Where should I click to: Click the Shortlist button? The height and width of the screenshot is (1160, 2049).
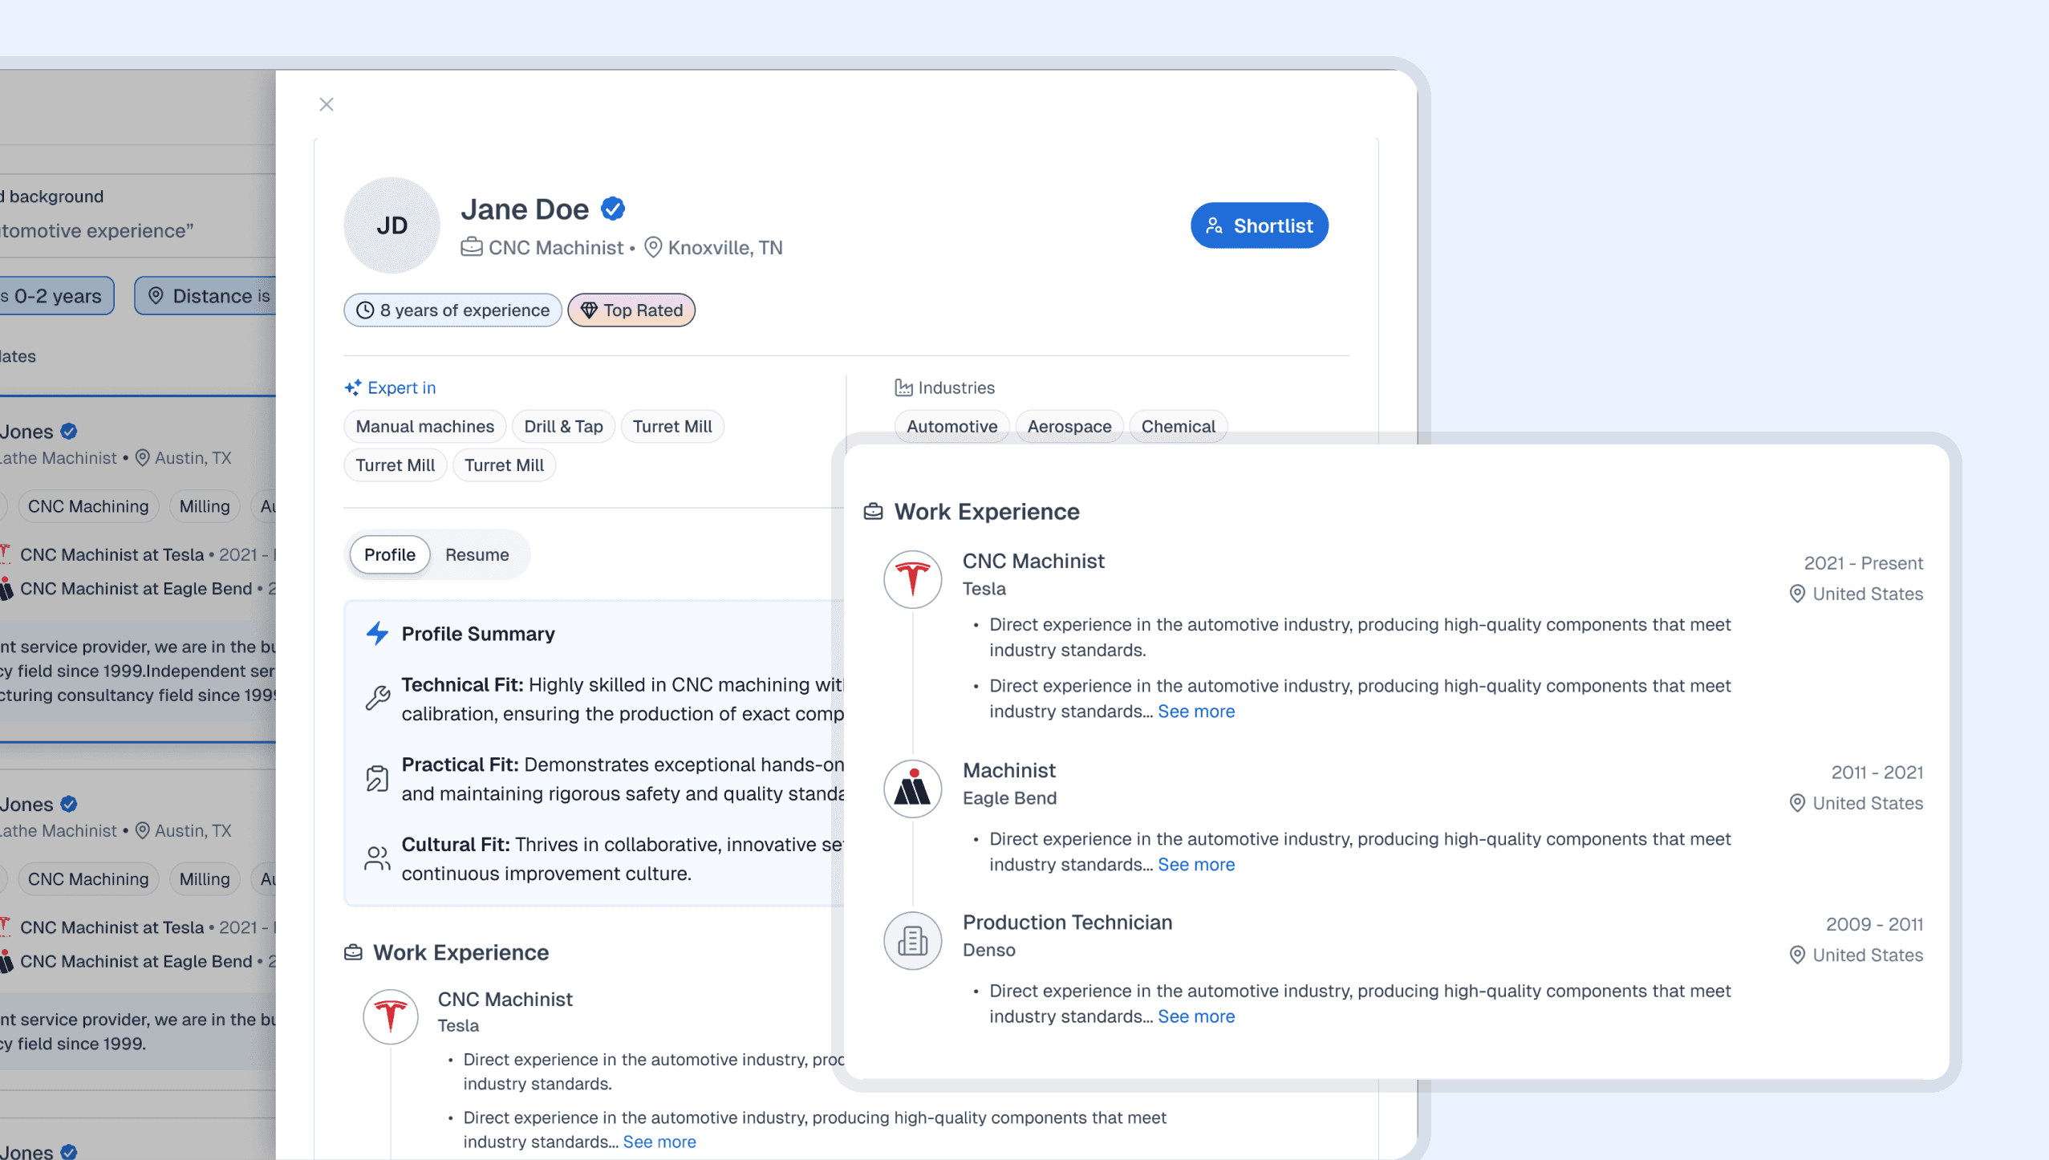(1259, 226)
